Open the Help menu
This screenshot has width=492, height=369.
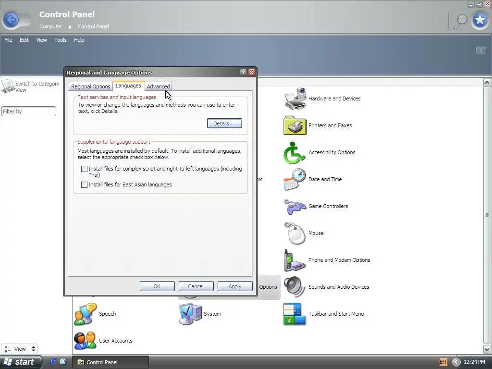point(79,40)
